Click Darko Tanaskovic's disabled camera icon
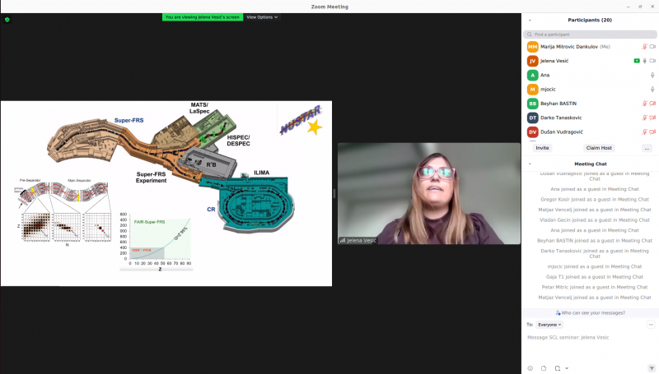This screenshot has width=659, height=374. pyautogui.click(x=652, y=118)
